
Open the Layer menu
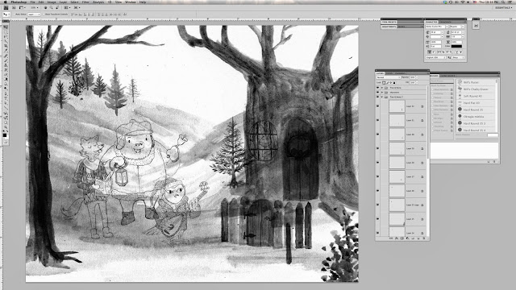[63, 2]
